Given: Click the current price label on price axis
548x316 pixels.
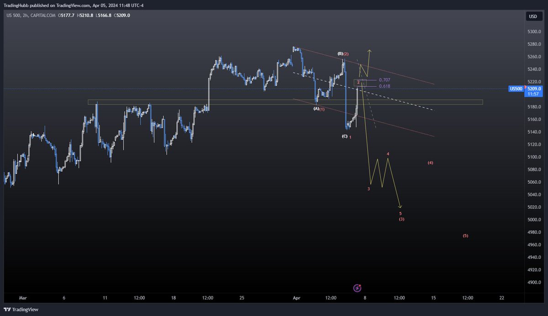Looking at the screenshot, I should (x=533, y=88).
